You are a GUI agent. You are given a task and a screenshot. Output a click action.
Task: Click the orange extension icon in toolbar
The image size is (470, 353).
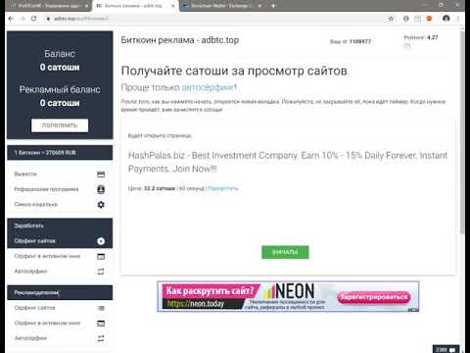[x=430, y=19]
